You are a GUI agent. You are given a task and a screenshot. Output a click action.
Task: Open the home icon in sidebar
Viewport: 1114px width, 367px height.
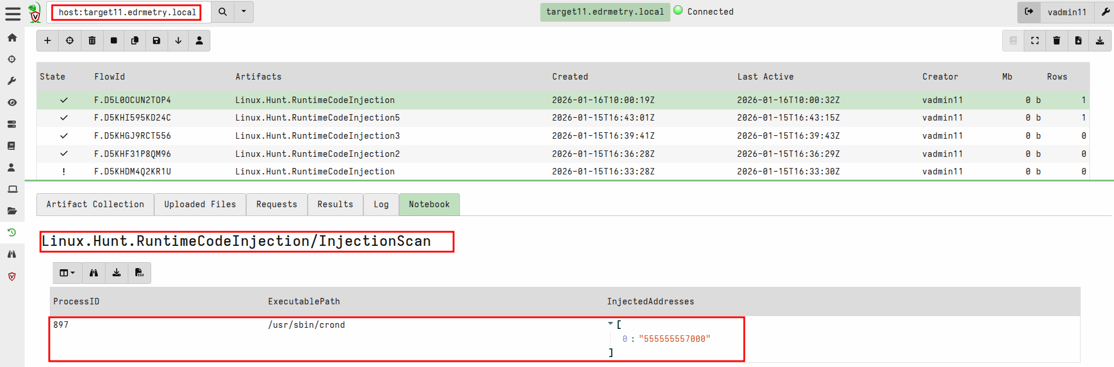12,37
